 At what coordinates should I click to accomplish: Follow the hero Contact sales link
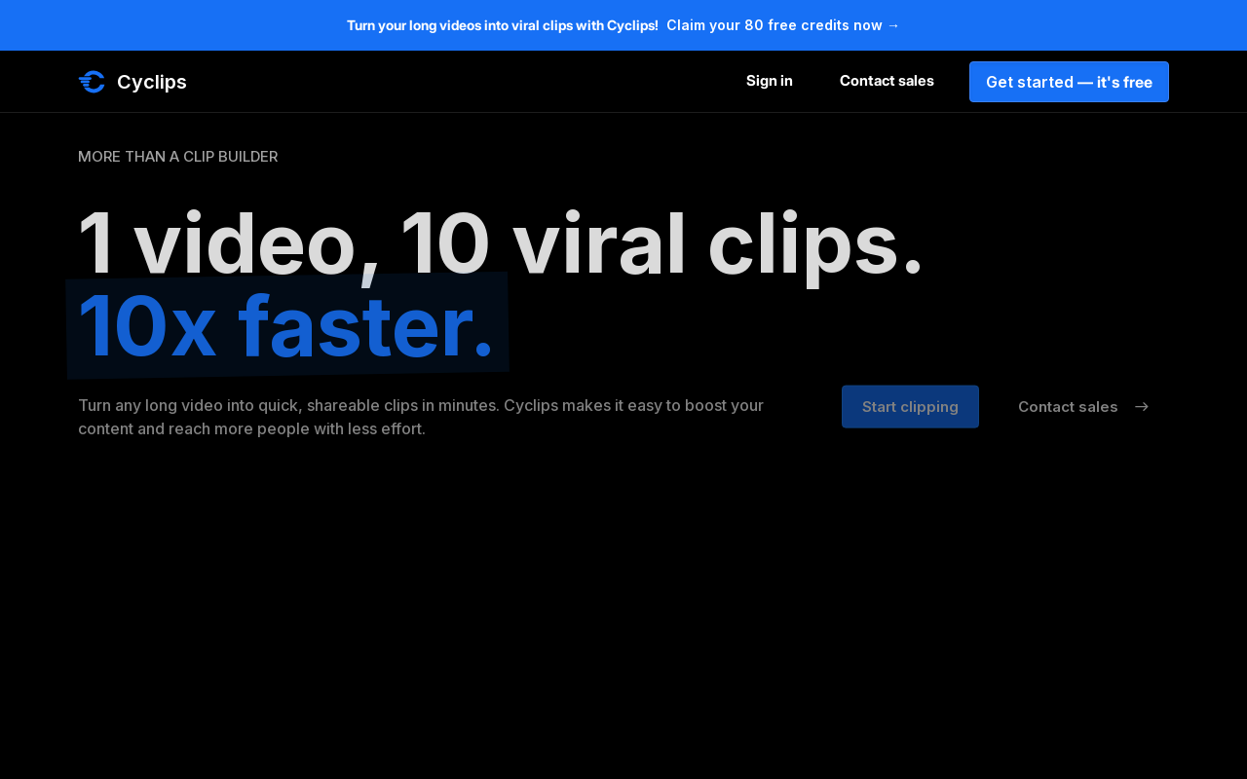[1068, 407]
